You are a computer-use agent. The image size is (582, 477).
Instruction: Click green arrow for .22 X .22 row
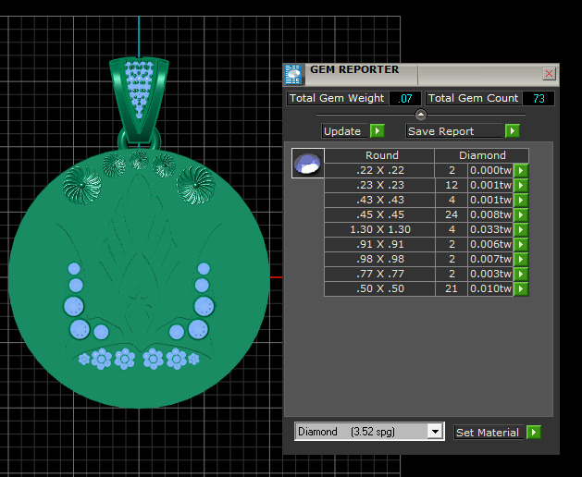pyautogui.click(x=521, y=171)
